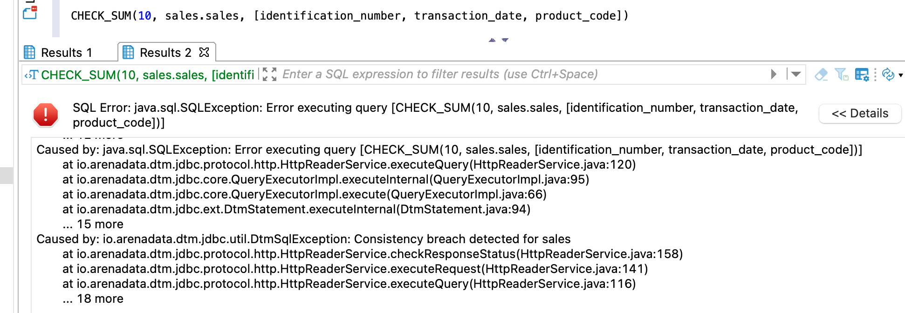The width and height of the screenshot is (905, 313).
Task: Click the SQL text icon before CHECK_SUM
Action: 31,75
